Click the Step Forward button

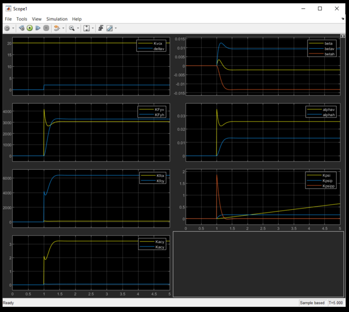click(38, 28)
